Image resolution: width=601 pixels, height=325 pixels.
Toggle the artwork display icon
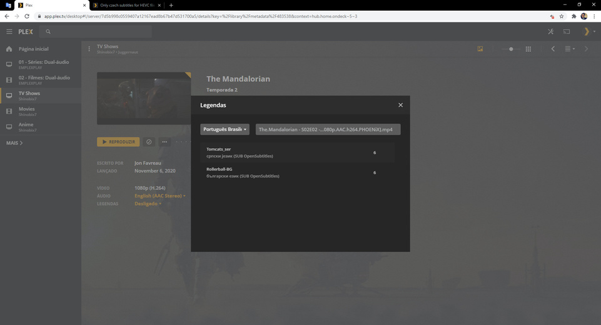pos(480,49)
